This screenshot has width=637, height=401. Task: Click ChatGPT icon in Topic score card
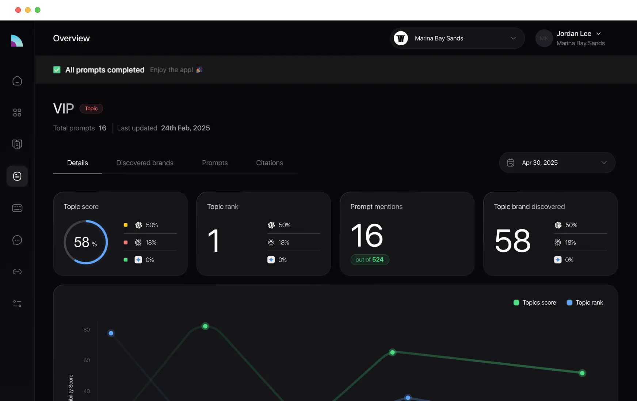[138, 225]
